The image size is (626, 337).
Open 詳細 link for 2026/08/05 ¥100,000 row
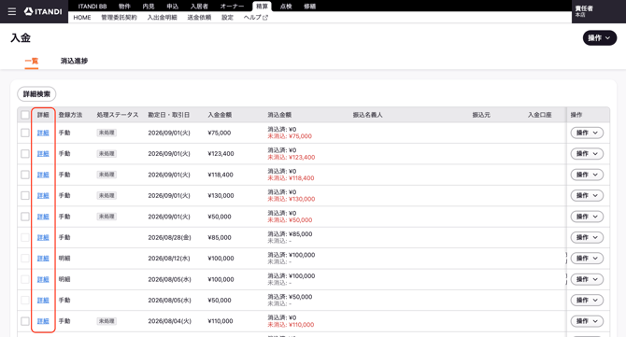43,279
